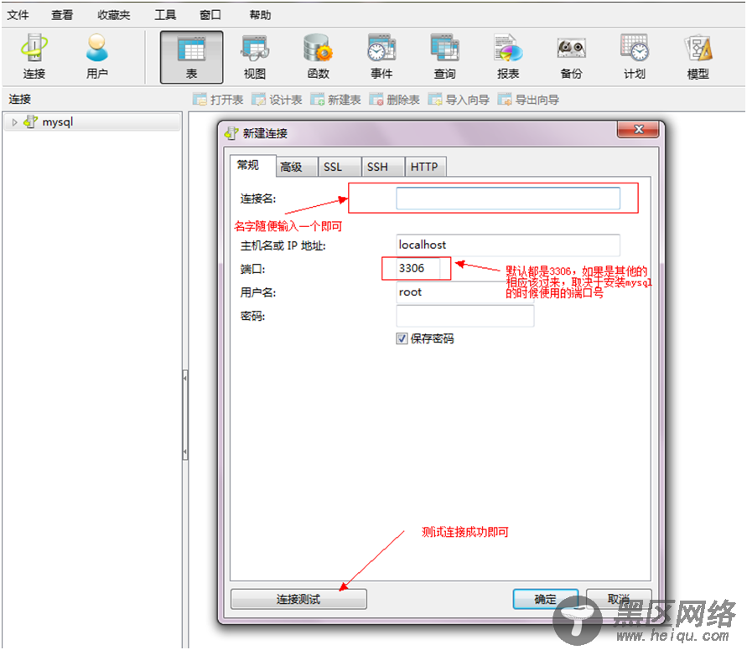
Task: Open the 窗口 (Window) menu
Action: [x=210, y=15]
